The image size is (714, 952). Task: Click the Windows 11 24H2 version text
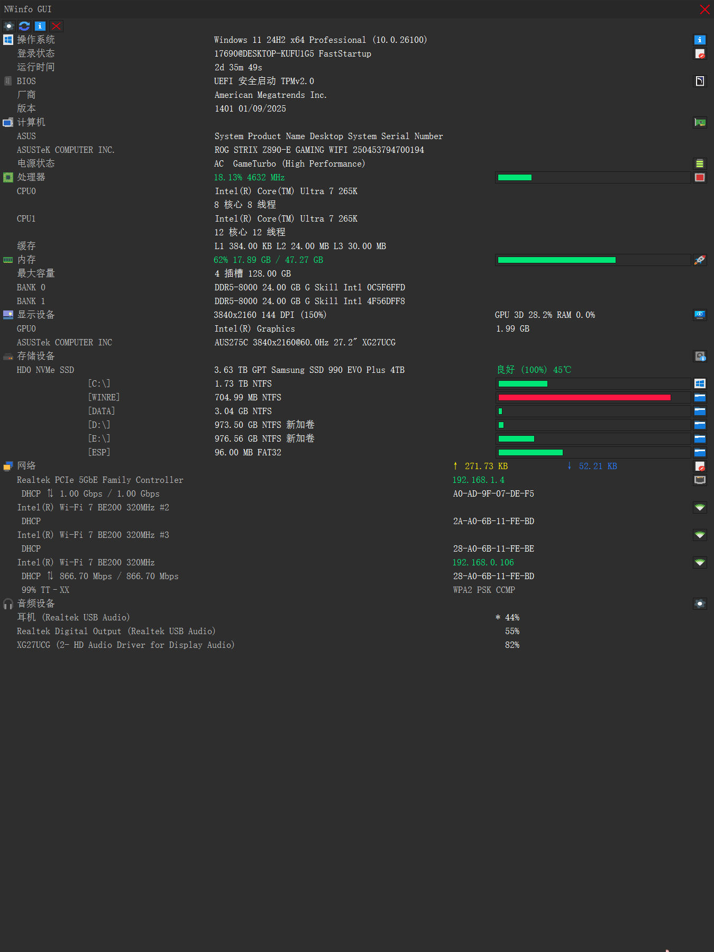[x=321, y=40]
